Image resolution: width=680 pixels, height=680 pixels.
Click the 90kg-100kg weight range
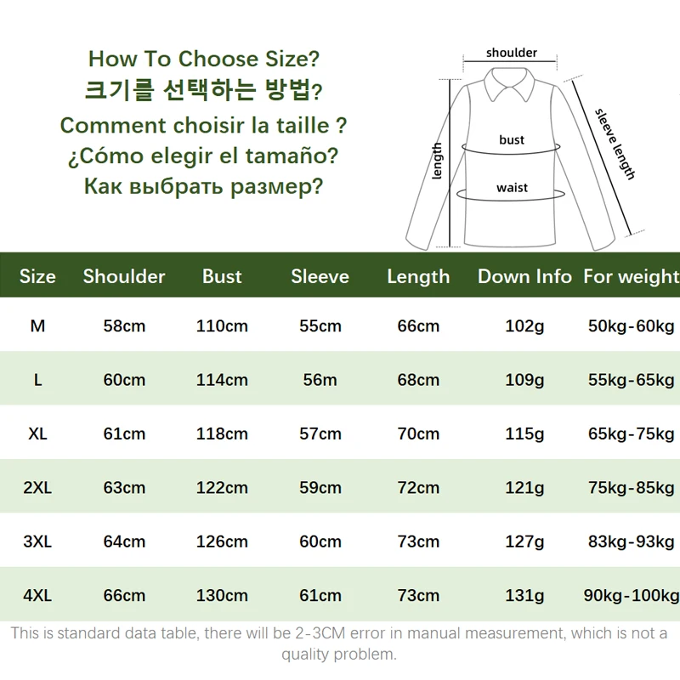click(632, 596)
